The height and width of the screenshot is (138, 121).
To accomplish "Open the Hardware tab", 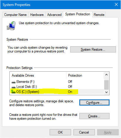I will pyautogui.click(x=37, y=15).
